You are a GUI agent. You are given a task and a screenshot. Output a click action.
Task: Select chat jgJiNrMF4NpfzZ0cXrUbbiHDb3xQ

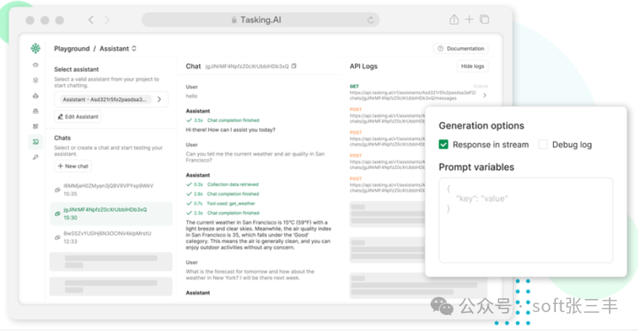pyautogui.click(x=111, y=213)
